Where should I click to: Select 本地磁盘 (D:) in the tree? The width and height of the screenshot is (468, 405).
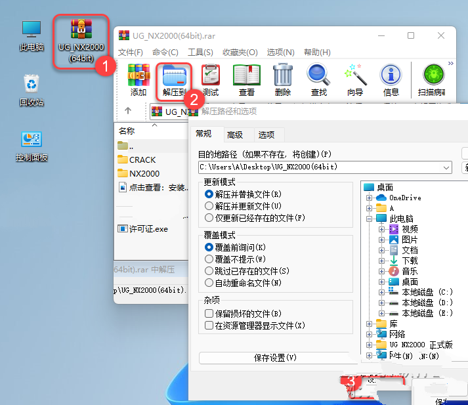421,303
